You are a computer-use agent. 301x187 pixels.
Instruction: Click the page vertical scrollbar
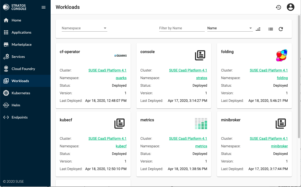coord(299,76)
